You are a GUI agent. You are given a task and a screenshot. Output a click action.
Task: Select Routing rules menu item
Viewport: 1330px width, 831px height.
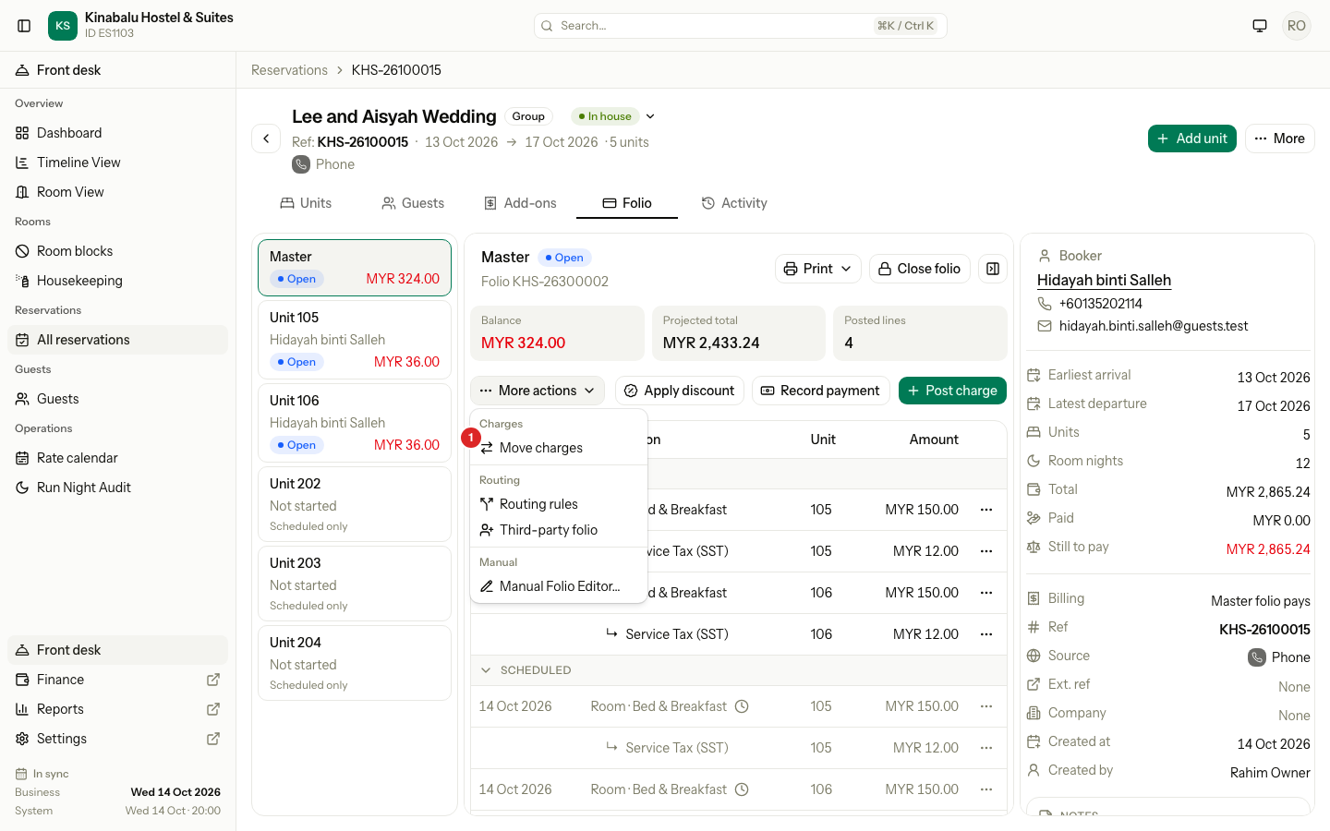pyautogui.click(x=558, y=504)
